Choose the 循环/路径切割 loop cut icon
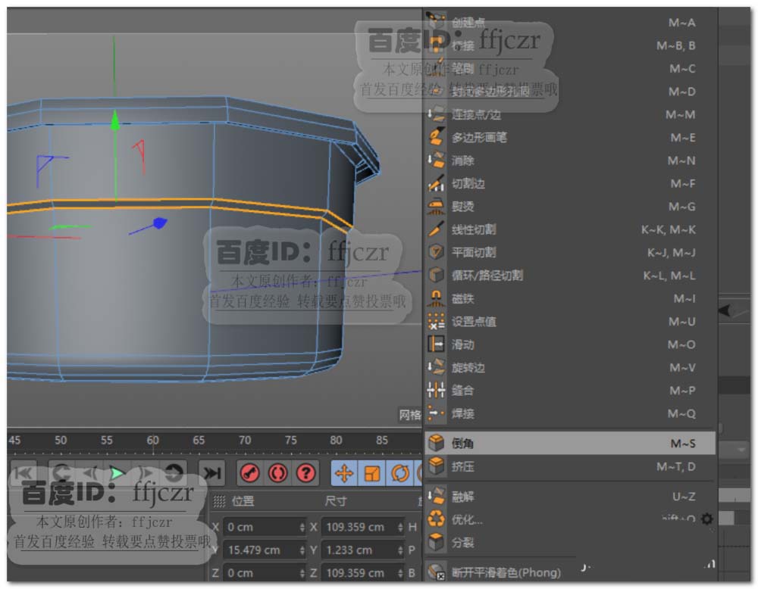The height and width of the screenshot is (589, 758). [436, 275]
